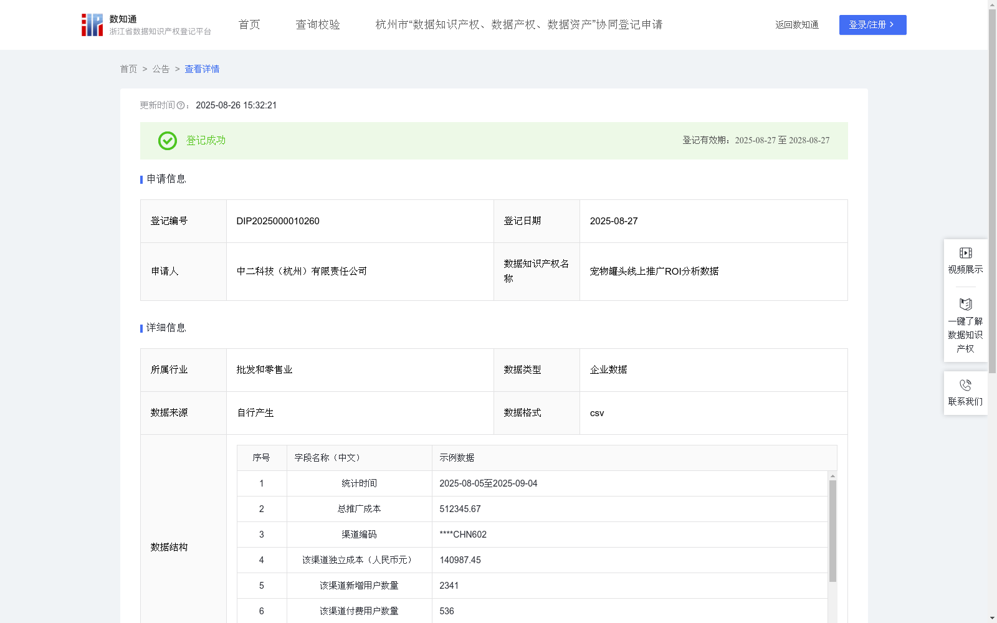The width and height of the screenshot is (997, 623).
Task: Click the 总推广成本 field name
Action: tap(359, 509)
